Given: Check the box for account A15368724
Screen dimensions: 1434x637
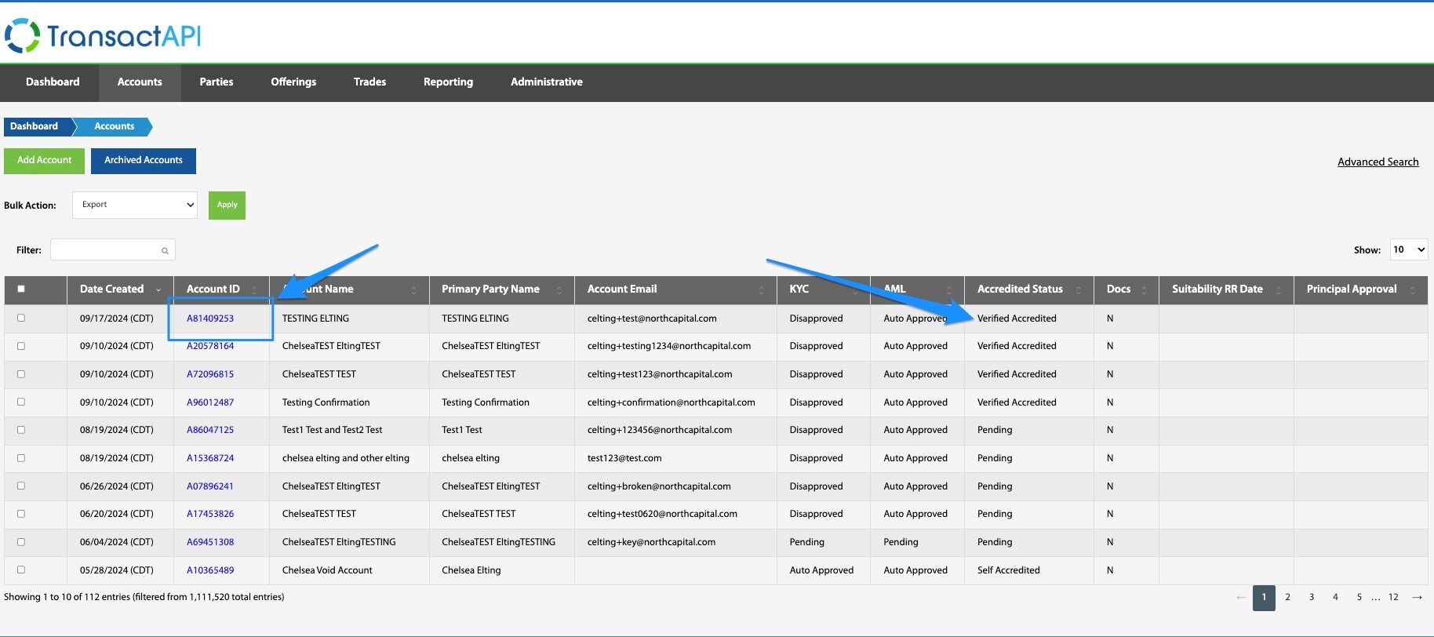Looking at the screenshot, I should 21,458.
